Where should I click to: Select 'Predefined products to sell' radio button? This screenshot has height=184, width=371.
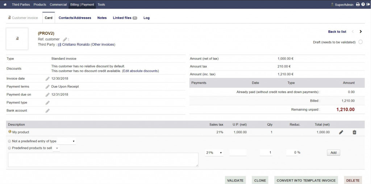point(9,148)
